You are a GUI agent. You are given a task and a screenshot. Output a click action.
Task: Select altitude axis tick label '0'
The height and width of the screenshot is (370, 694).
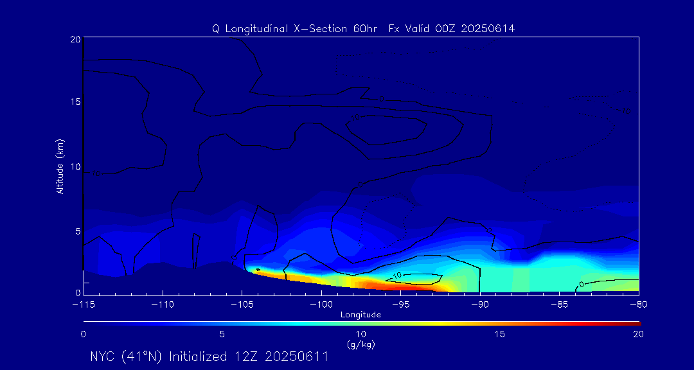pyautogui.click(x=77, y=292)
